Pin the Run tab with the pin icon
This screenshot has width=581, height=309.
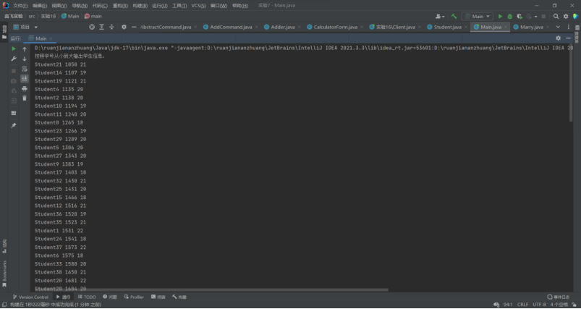pos(14,126)
